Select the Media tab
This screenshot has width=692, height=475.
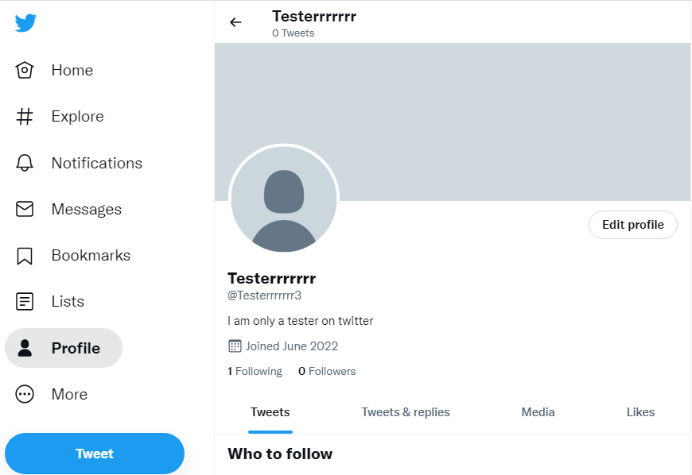point(538,412)
